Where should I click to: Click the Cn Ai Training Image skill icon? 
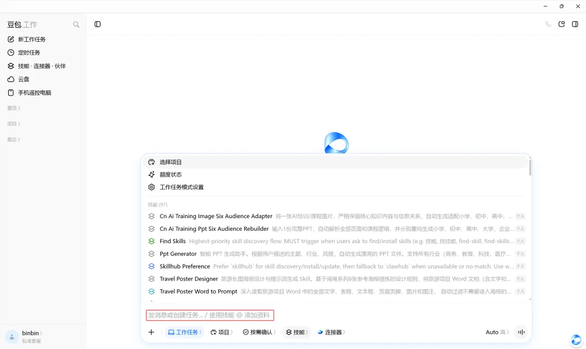[151, 217]
